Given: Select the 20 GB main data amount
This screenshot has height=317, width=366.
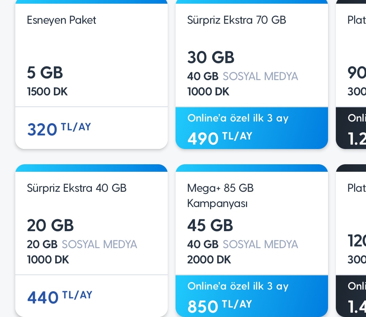Looking at the screenshot, I should [x=50, y=225].
